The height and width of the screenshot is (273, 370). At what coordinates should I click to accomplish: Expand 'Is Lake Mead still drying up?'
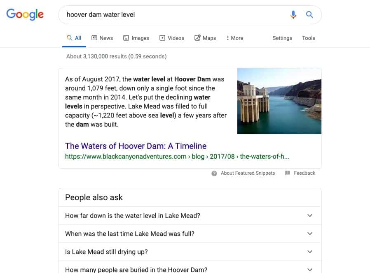pyautogui.click(x=189, y=252)
